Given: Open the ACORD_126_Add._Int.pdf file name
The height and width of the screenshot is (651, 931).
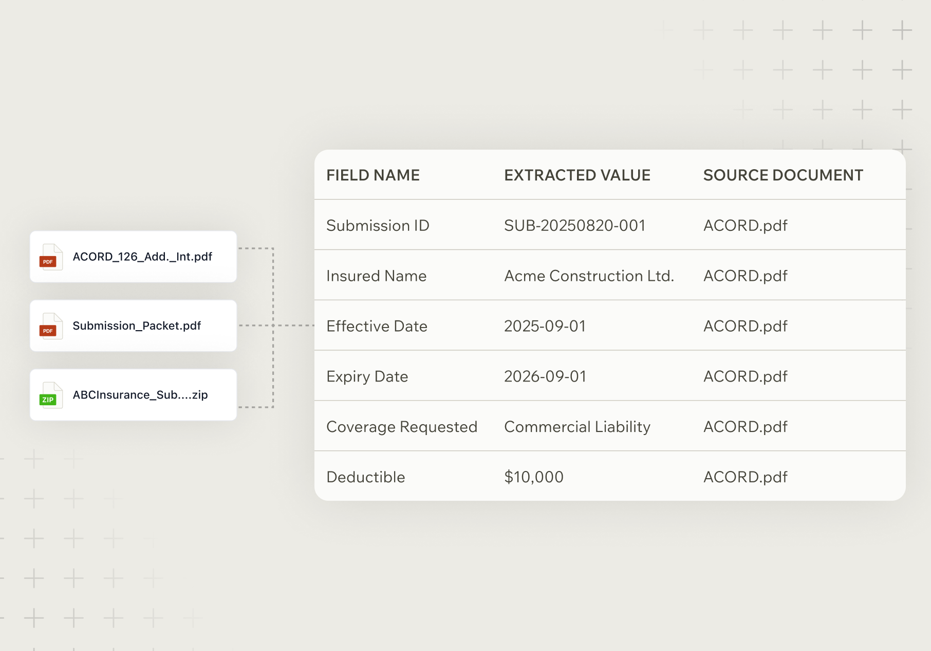Looking at the screenshot, I should click(142, 257).
